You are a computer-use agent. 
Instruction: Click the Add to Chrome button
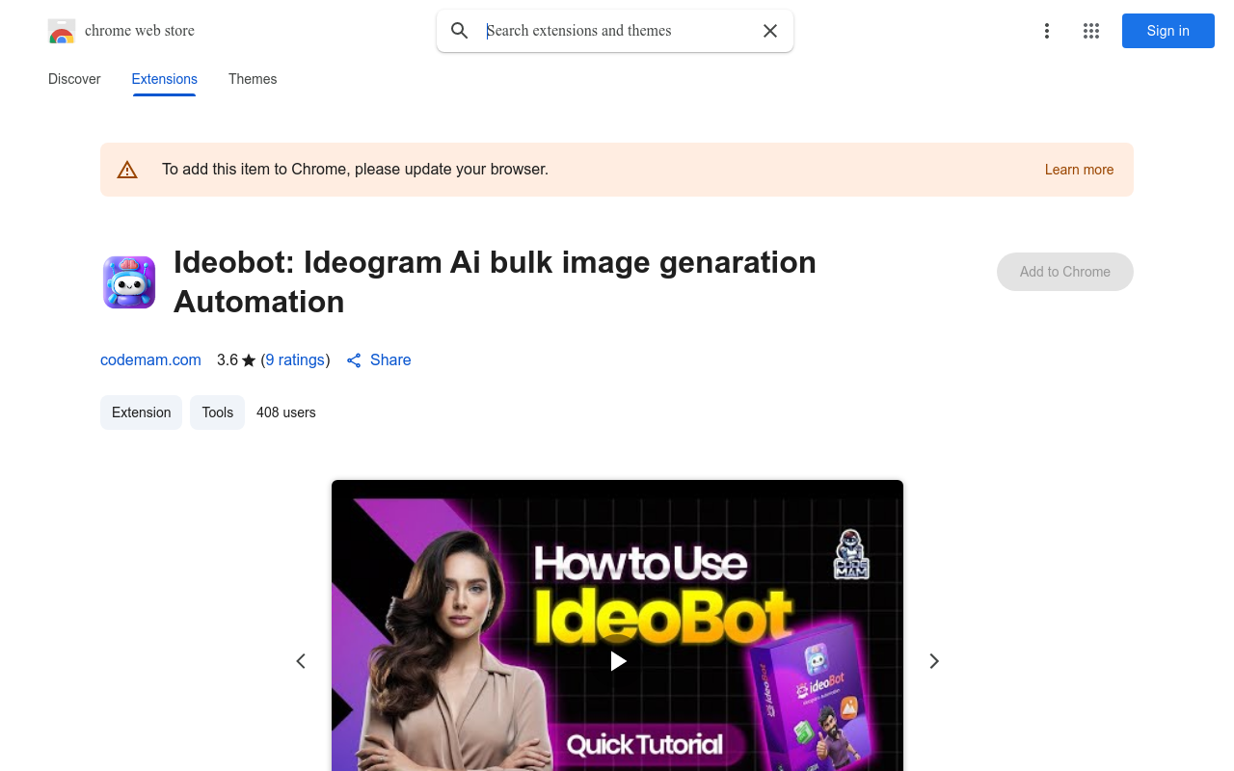point(1065,272)
